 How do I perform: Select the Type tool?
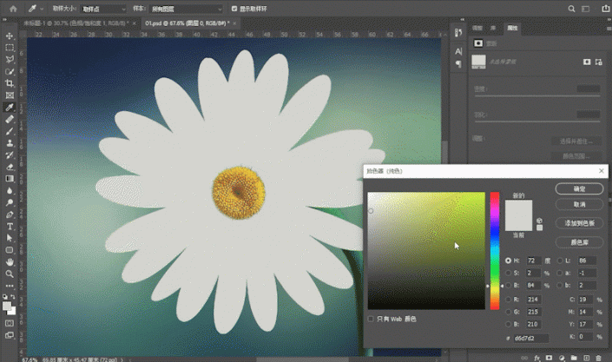(10, 227)
